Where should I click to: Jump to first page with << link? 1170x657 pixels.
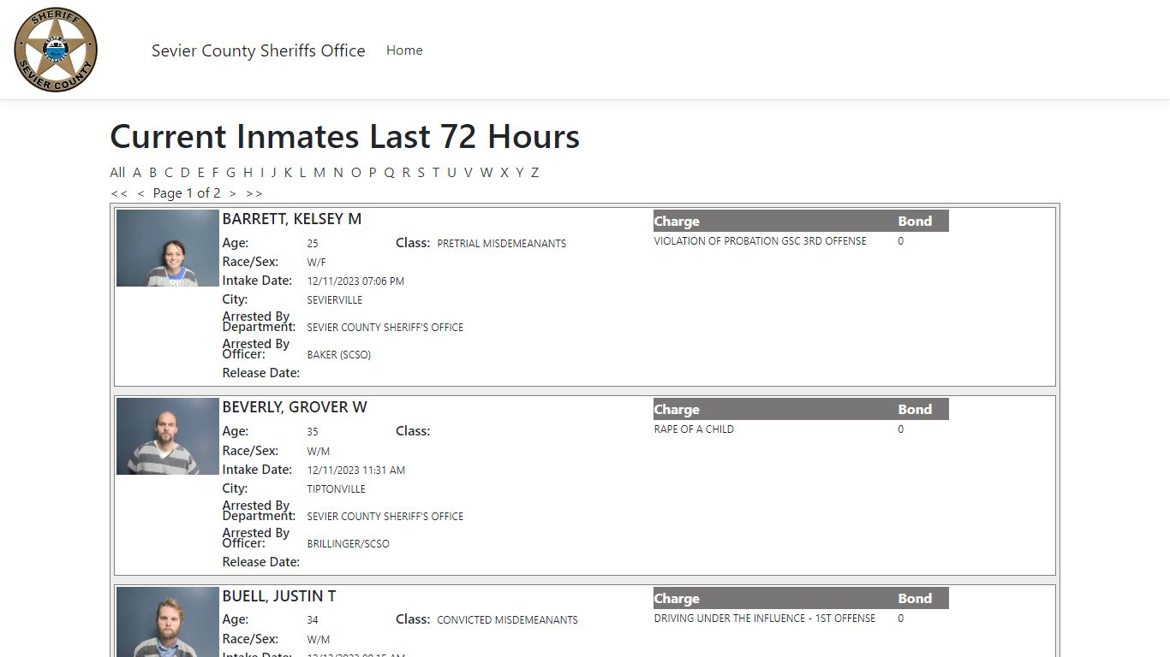(119, 193)
